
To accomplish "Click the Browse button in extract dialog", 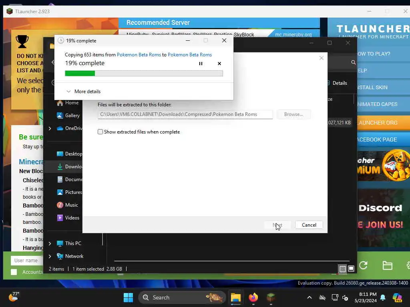I will pos(293,114).
